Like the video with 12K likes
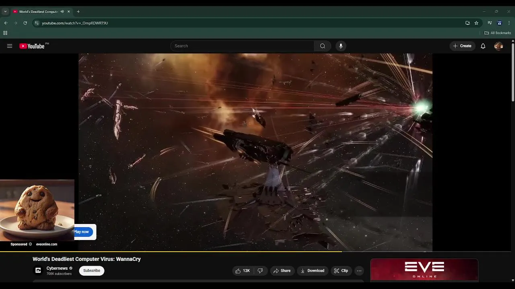Image resolution: width=515 pixels, height=289 pixels. (x=243, y=271)
